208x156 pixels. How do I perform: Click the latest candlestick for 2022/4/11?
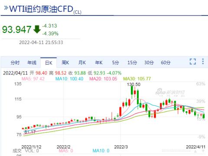point(204,116)
